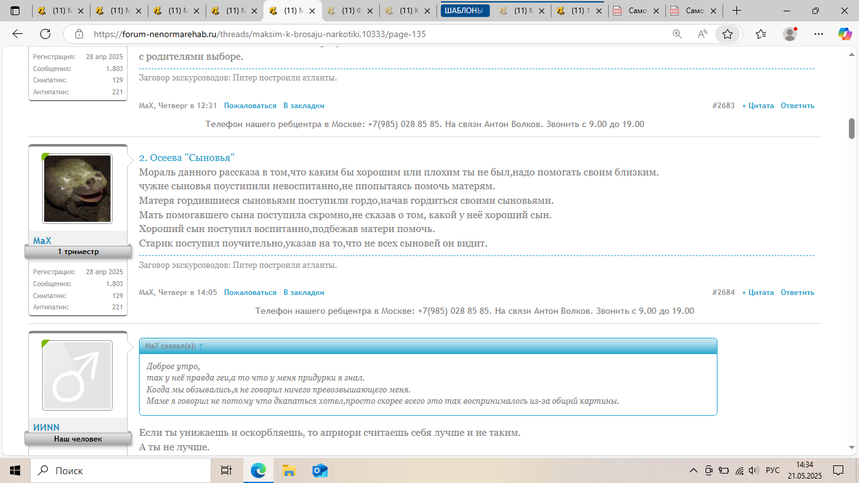Click the zoom magnifier icon in address bar
The width and height of the screenshot is (859, 483).
[x=677, y=34]
